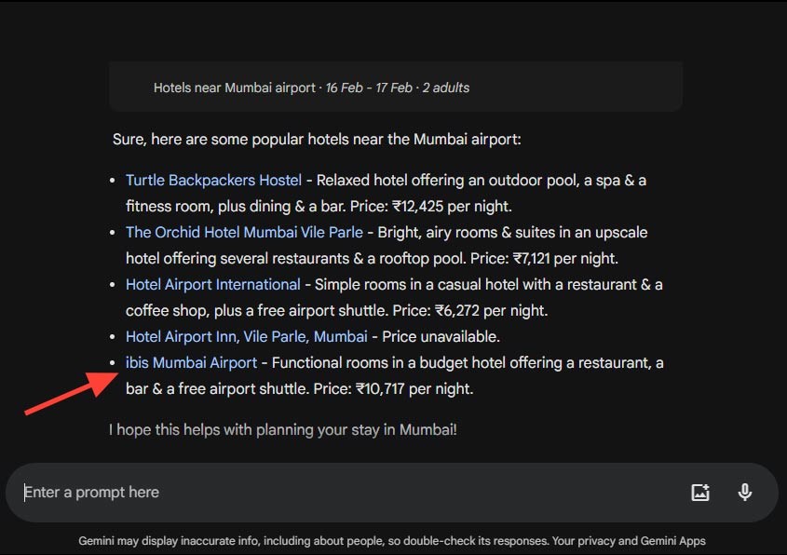Select the ibis Mumbai Airport link
Image resolution: width=787 pixels, height=555 pixels.
click(191, 363)
